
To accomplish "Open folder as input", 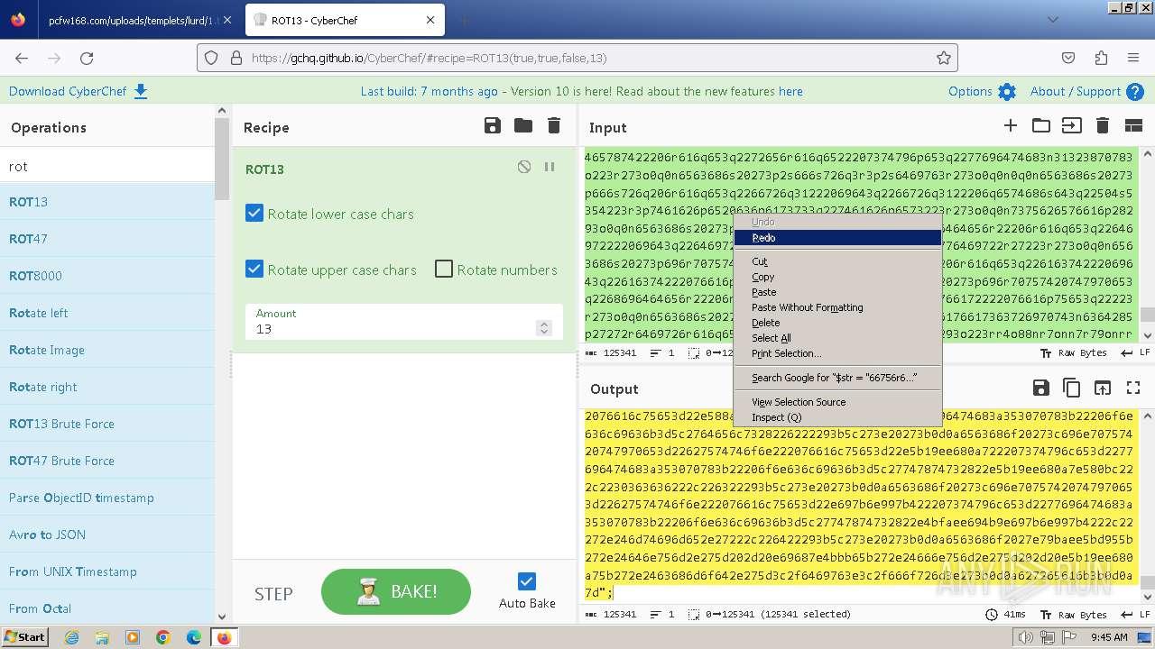I will [1041, 126].
